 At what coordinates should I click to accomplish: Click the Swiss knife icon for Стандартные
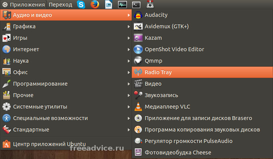click(7, 130)
